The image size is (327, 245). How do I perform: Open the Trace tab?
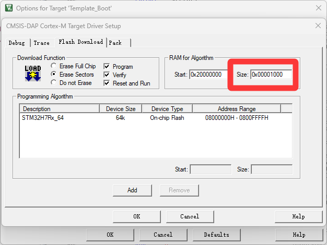[42, 43]
